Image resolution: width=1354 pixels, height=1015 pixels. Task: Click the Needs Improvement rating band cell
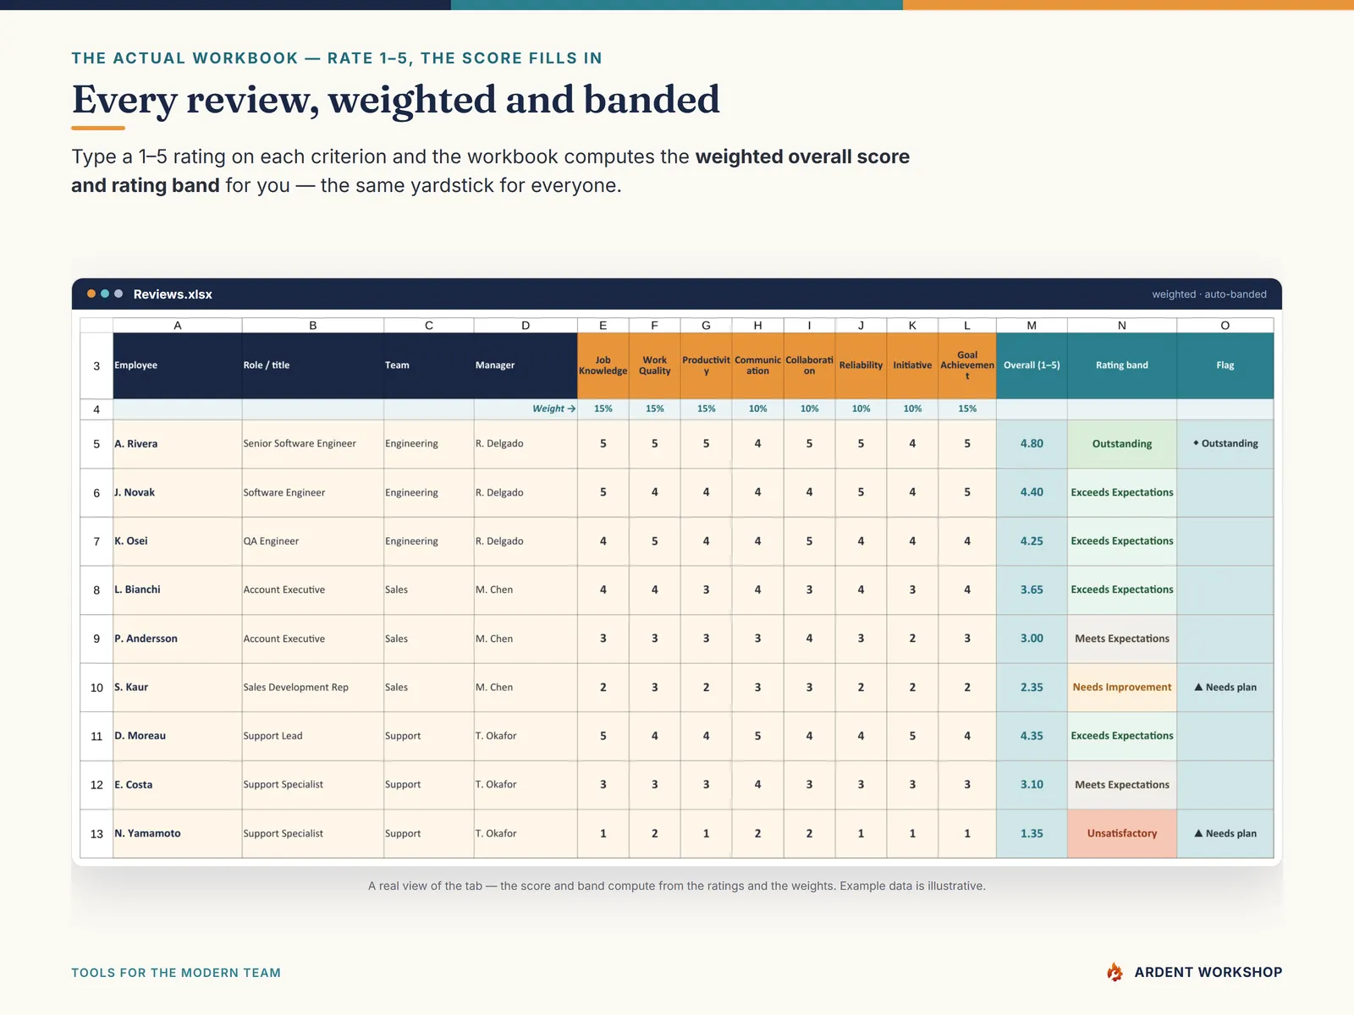click(x=1122, y=688)
